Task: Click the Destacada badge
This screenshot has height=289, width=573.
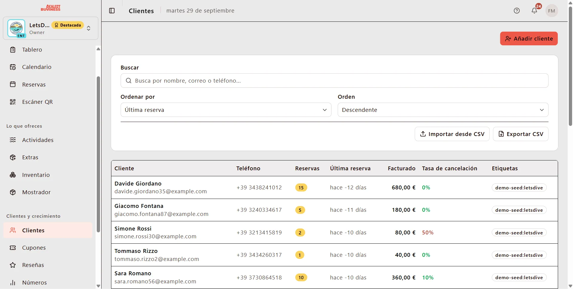Action: pyautogui.click(x=68, y=25)
